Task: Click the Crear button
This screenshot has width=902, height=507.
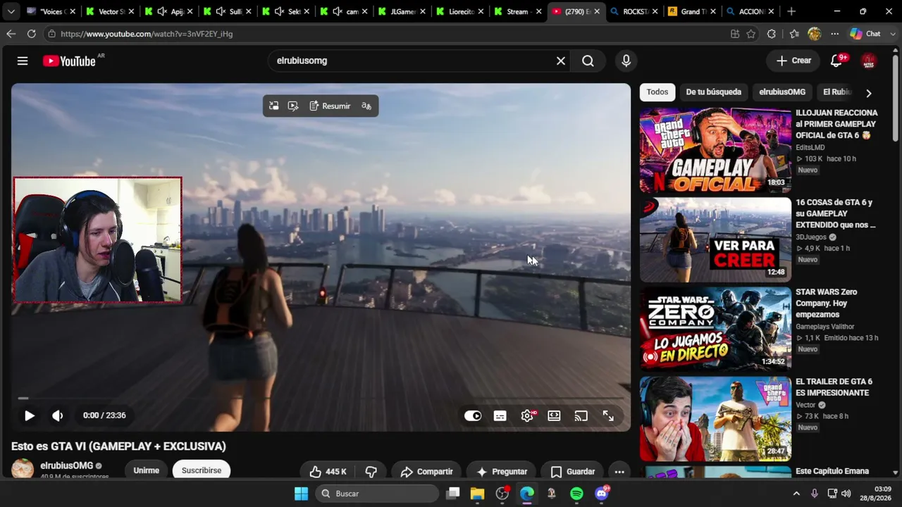Action: click(x=794, y=61)
